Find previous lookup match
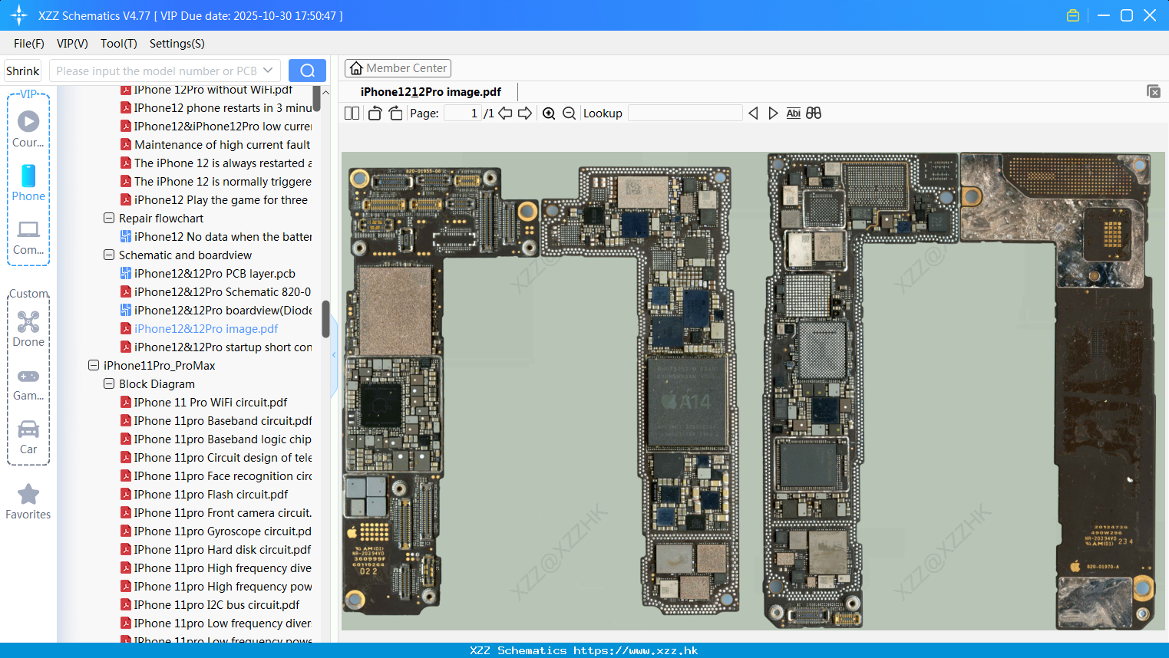1169x658 pixels. tap(753, 114)
